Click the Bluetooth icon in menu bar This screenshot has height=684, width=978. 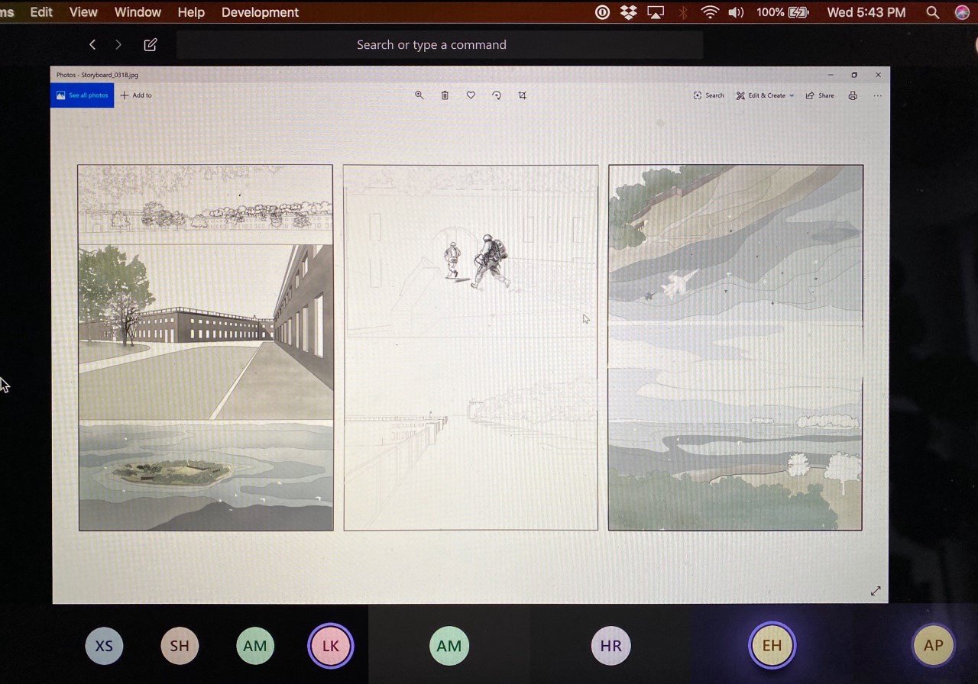click(x=684, y=12)
